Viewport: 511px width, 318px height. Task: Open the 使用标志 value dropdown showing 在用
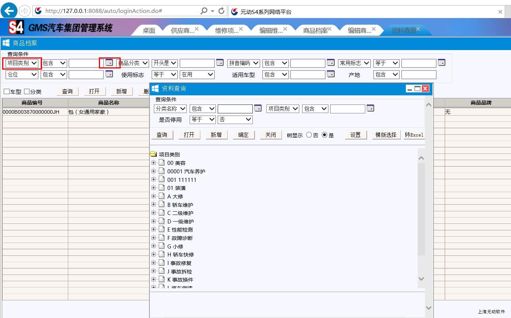pos(197,74)
